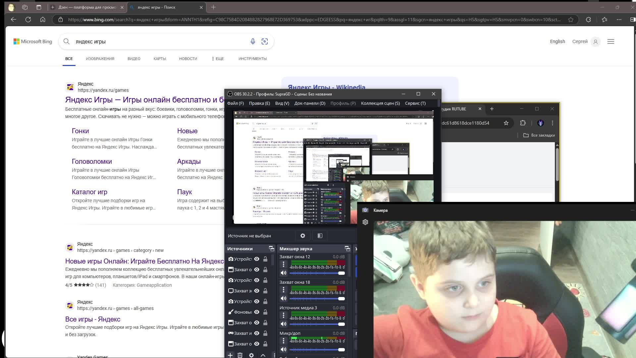Open Edge settings and more ellipsis
The image size is (636, 358).
(x=619, y=20)
